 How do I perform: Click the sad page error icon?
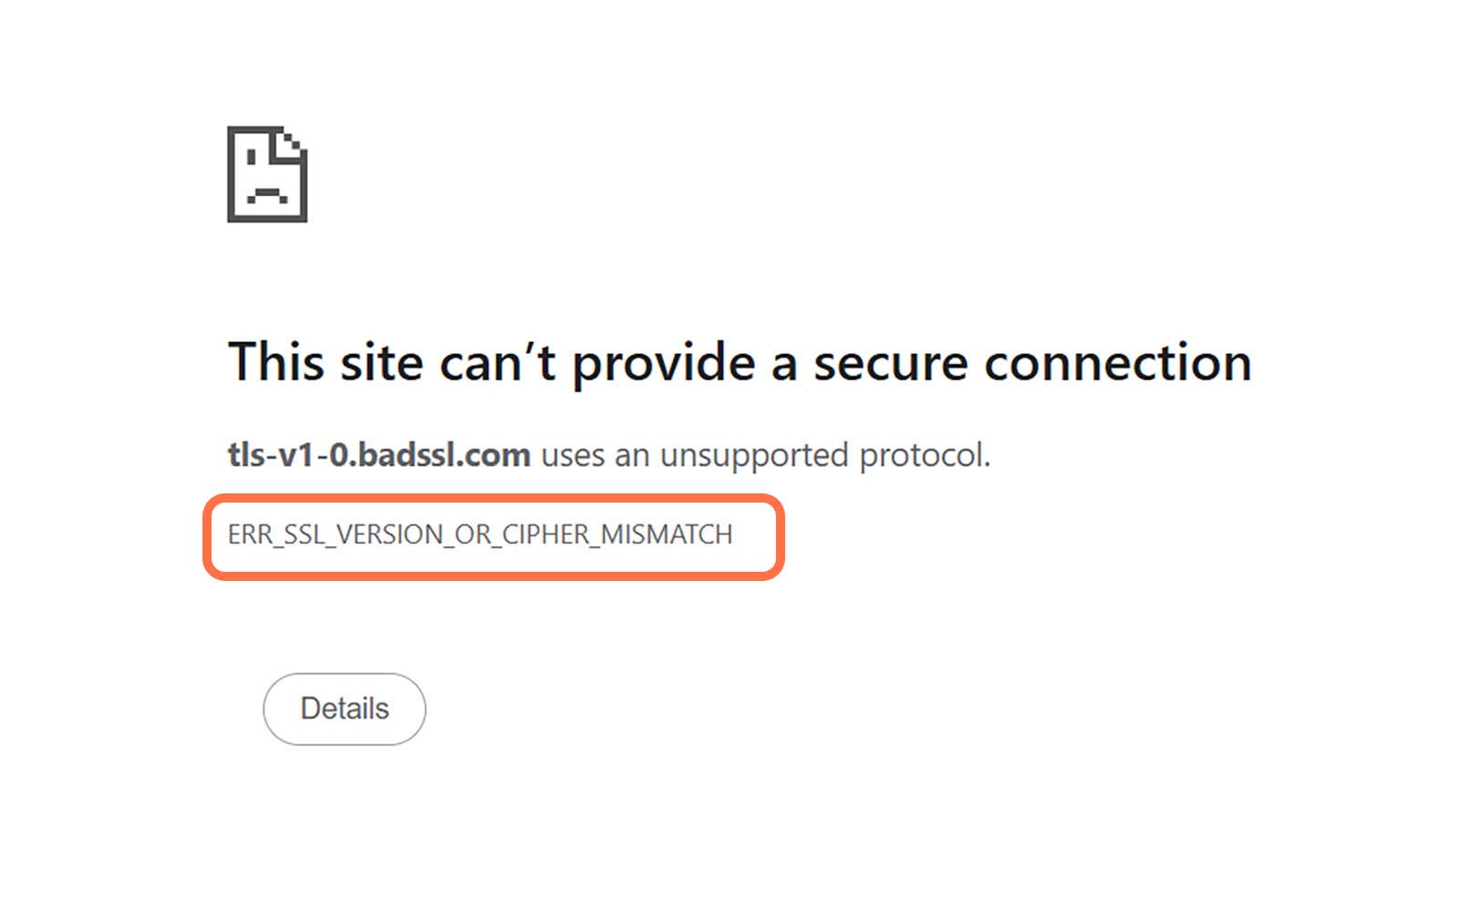[267, 174]
